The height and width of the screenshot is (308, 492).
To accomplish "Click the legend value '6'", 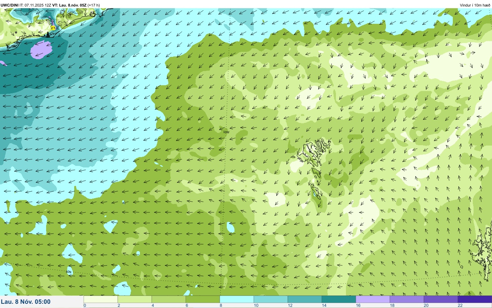I will tap(187, 305).
